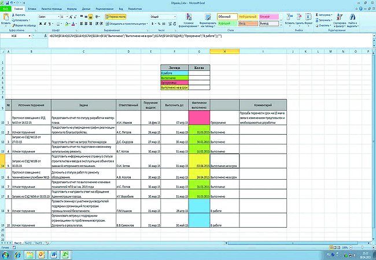Click the increase decimal icon
This screenshot has height=260, width=376.
[170, 24]
